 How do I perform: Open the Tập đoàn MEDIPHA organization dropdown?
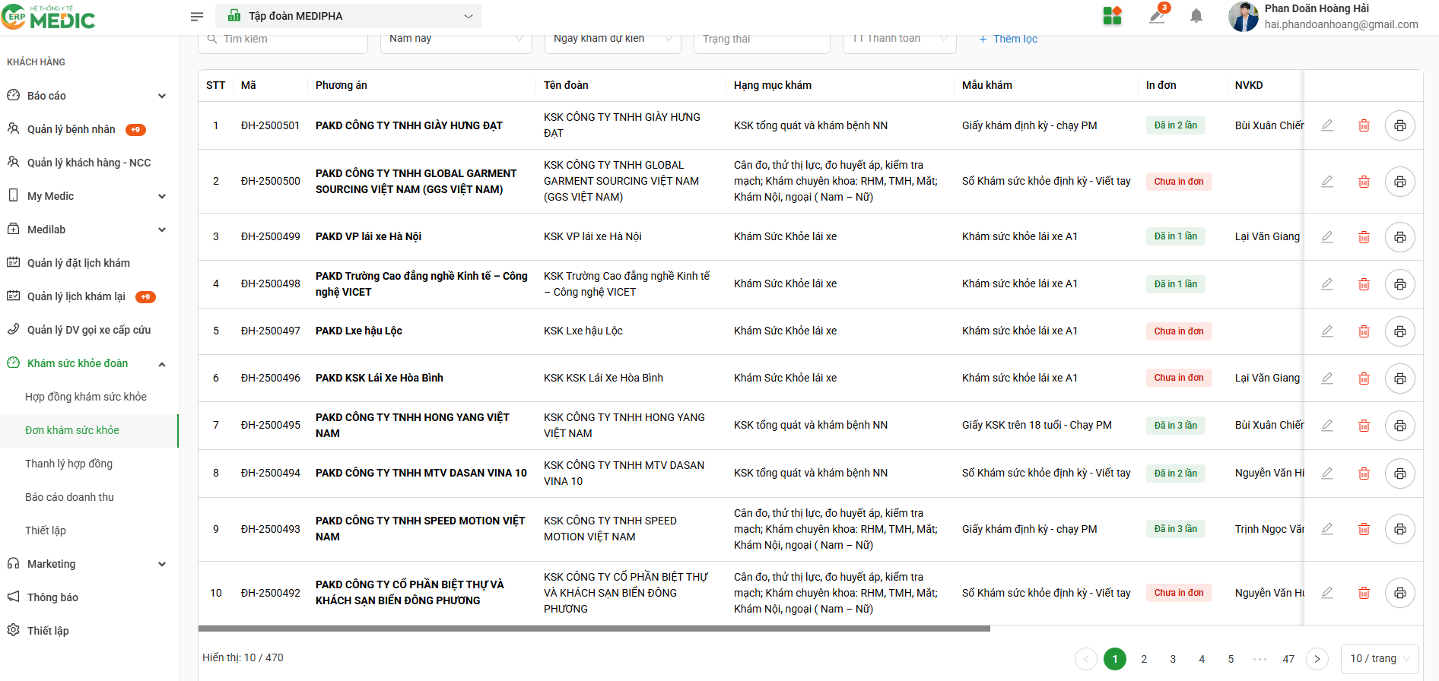[x=348, y=16]
